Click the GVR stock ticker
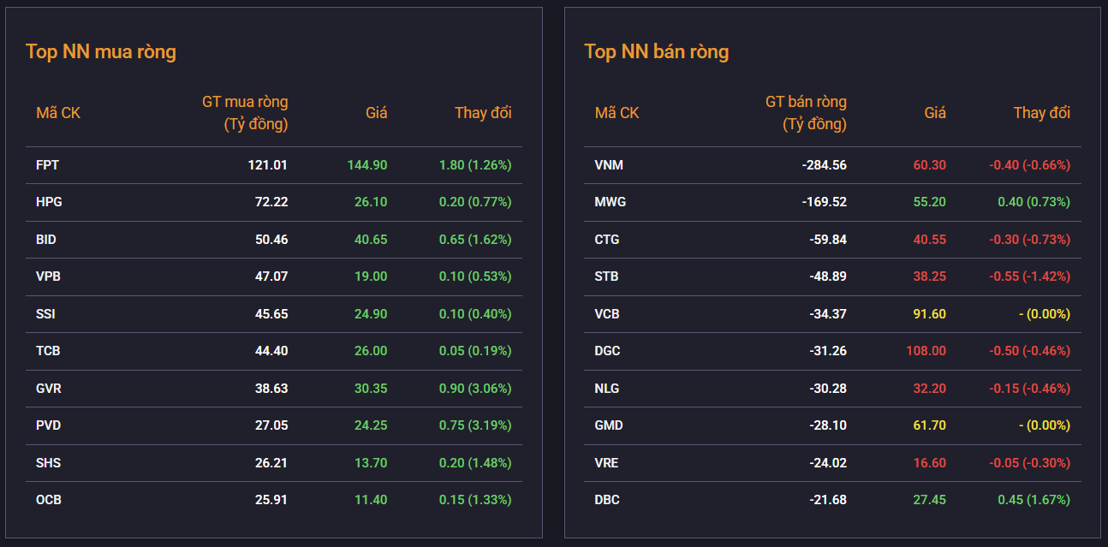The height and width of the screenshot is (547, 1108). click(x=49, y=389)
